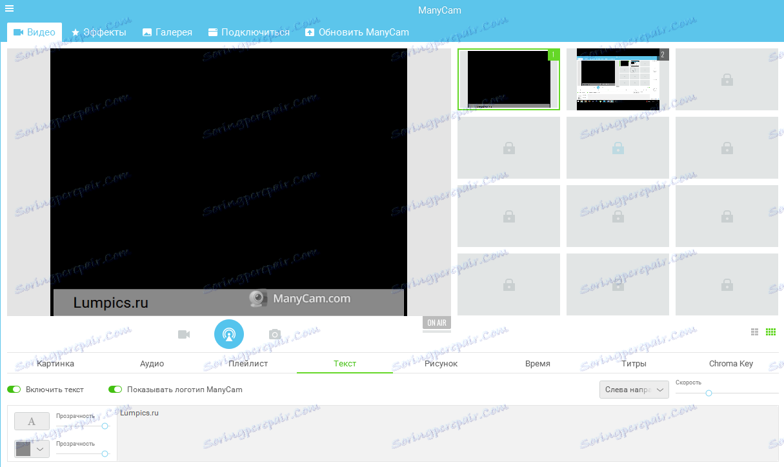The height and width of the screenshot is (467, 784).
Task: Open the Титры tab
Action: (634, 364)
